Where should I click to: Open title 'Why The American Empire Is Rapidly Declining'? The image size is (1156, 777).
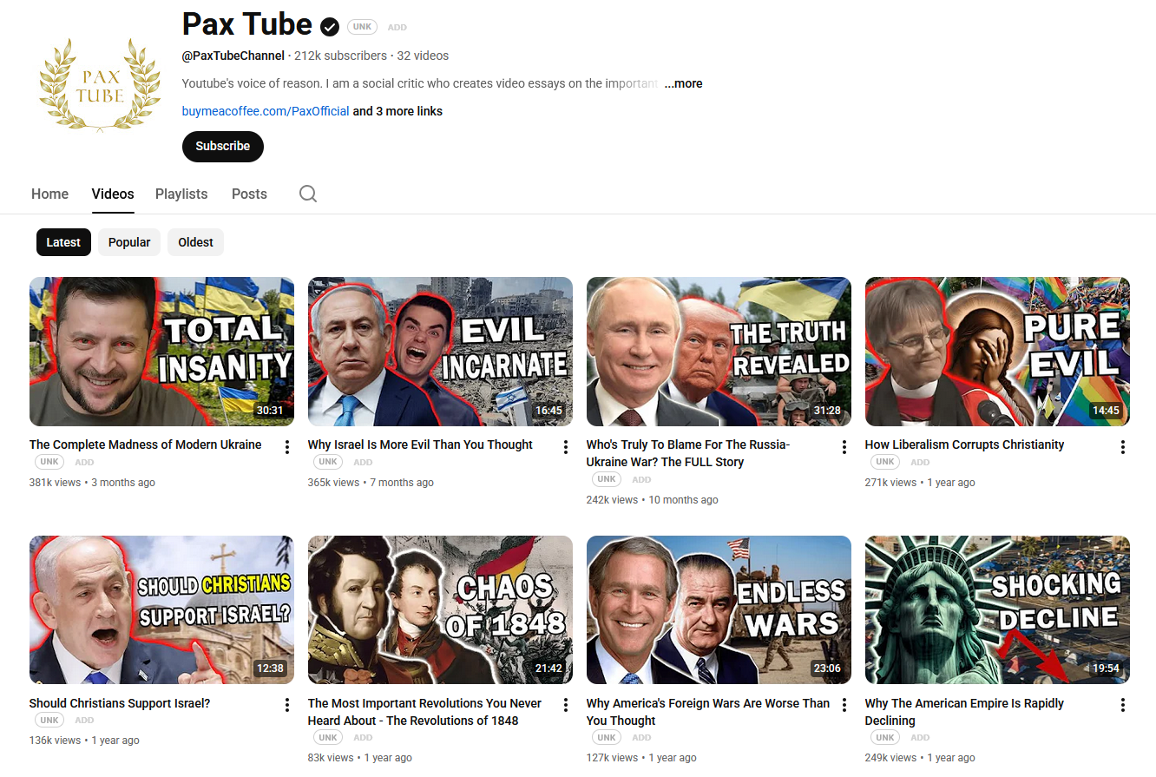(x=964, y=712)
